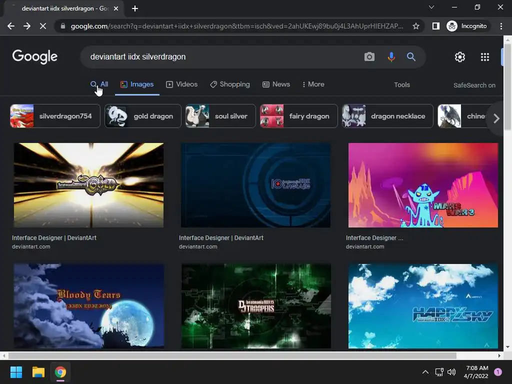Switch to the News tab

tap(276, 84)
